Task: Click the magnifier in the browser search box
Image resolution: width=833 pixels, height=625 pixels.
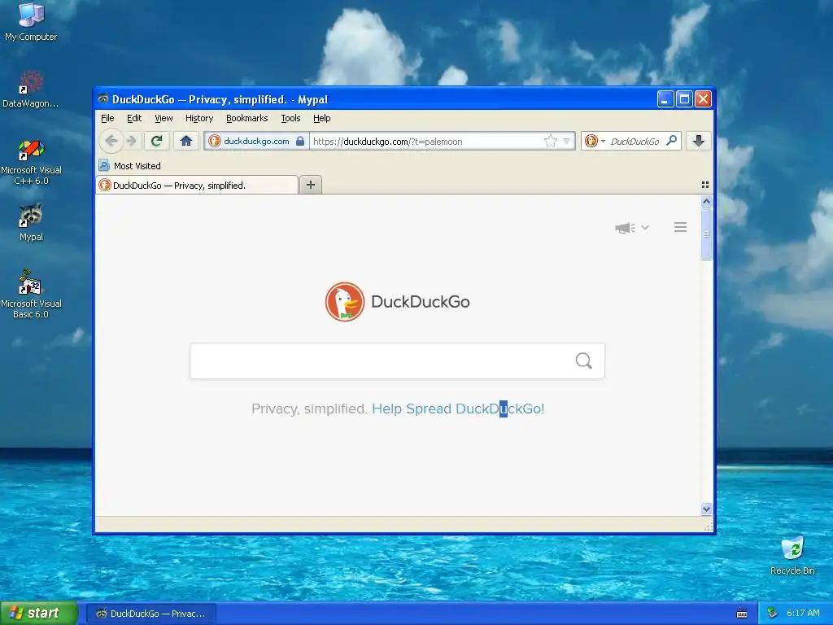Action: (x=671, y=140)
